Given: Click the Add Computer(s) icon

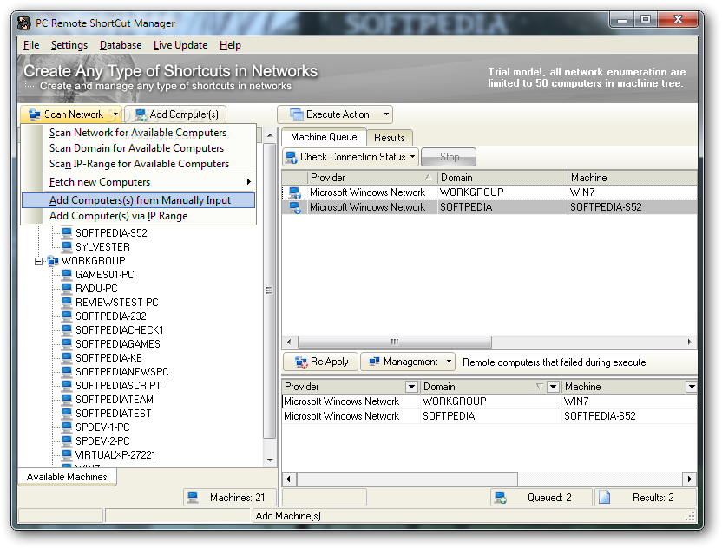Looking at the screenshot, I should (x=141, y=114).
